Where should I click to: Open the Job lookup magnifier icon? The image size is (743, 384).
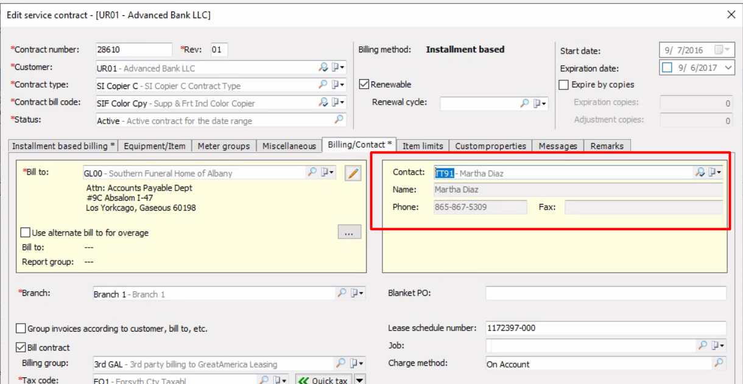(x=703, y=346)
